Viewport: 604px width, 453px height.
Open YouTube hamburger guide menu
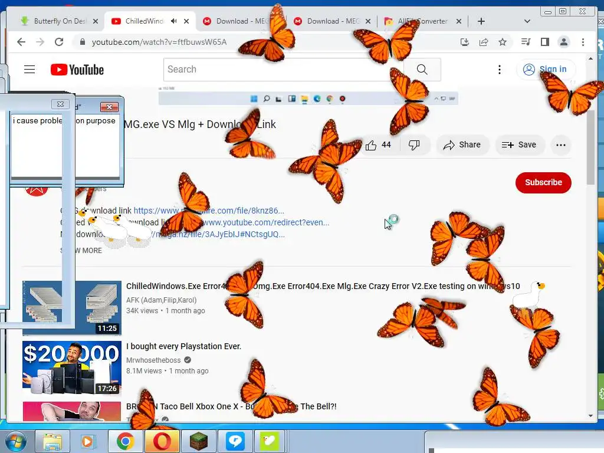click(29, 70)
